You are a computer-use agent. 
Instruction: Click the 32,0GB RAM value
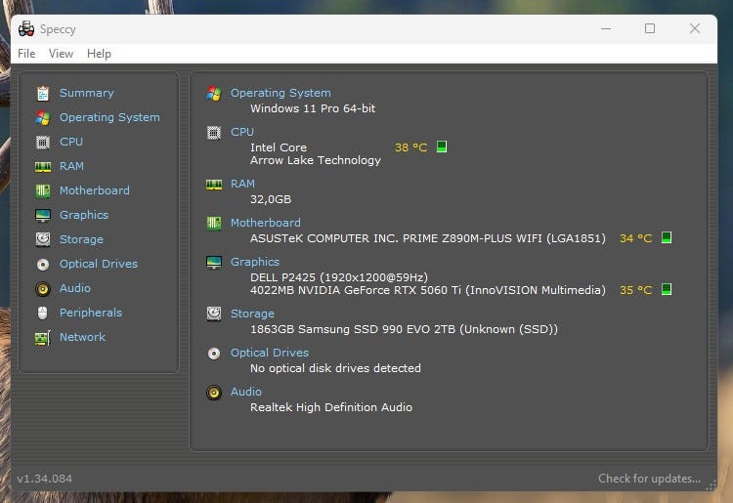click(271, 199)
